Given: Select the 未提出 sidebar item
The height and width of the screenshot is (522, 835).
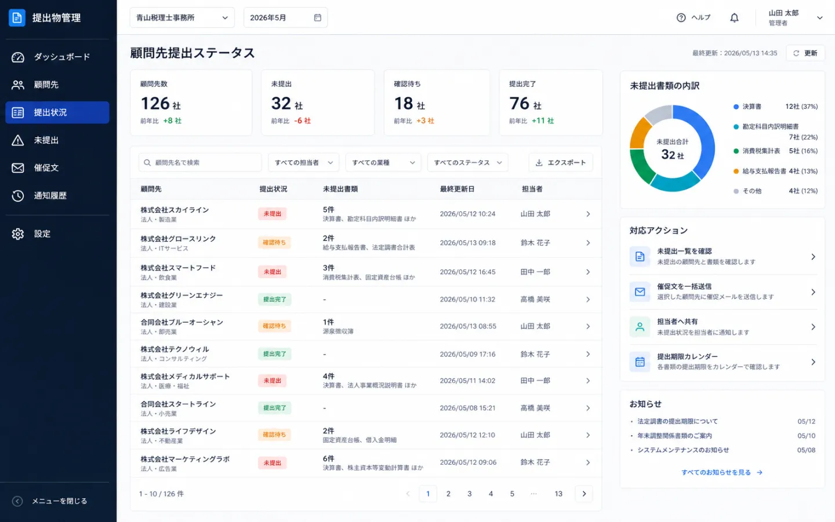Looking at the screenshot, I should coord(57,140).
